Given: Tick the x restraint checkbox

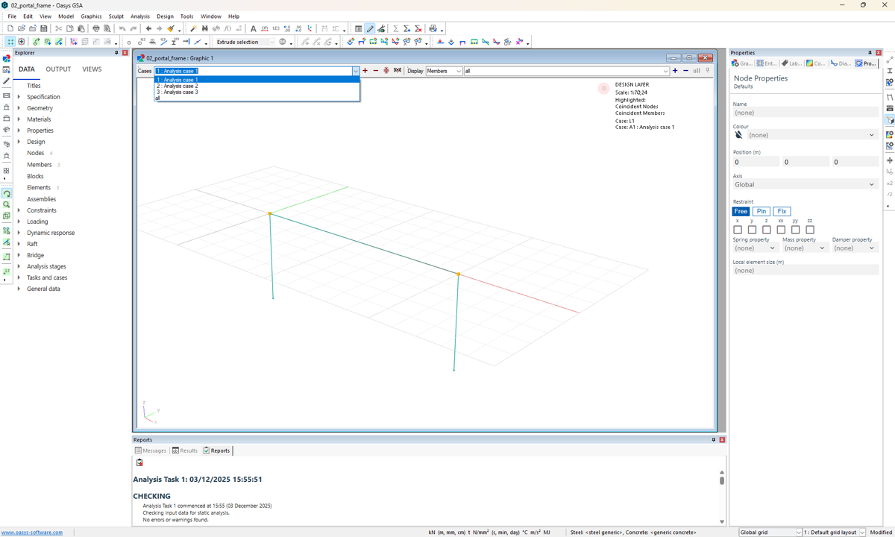Looking at the screenshot, I should 738,230.
